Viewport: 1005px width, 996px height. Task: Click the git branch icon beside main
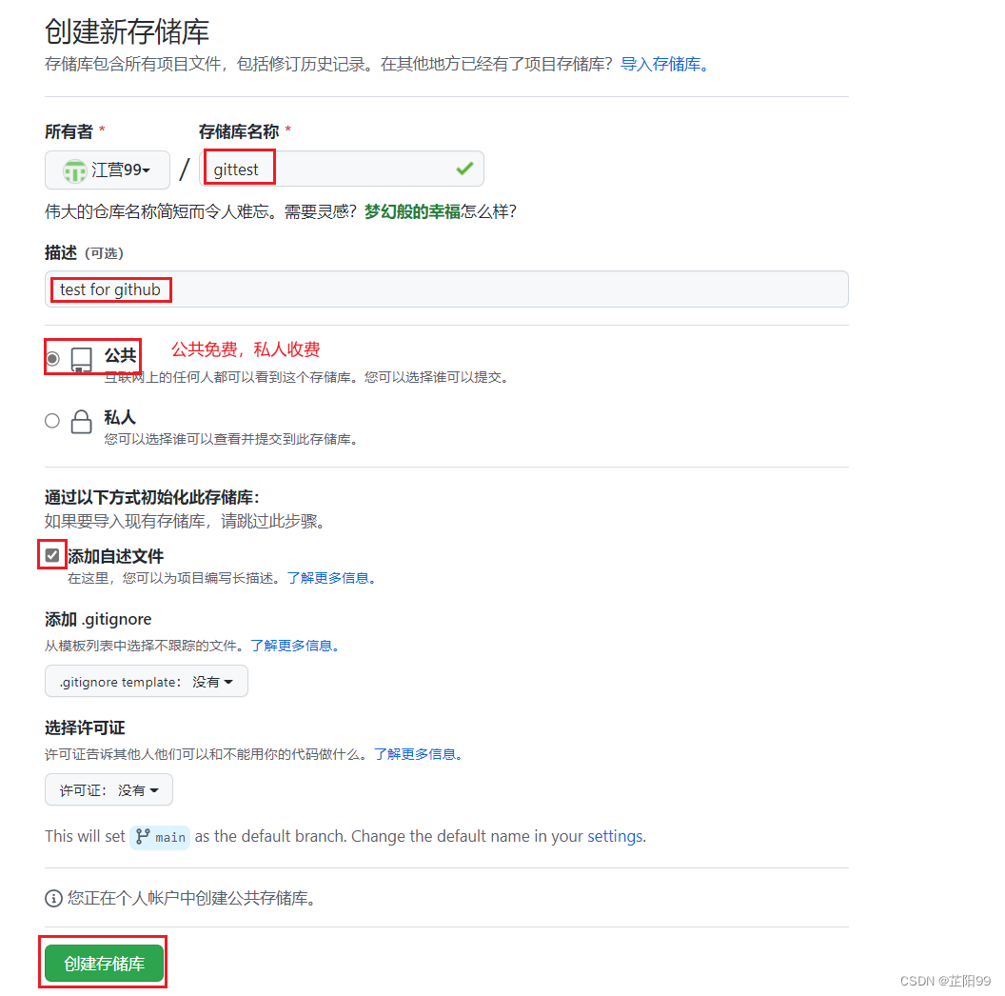click(143, 837)
